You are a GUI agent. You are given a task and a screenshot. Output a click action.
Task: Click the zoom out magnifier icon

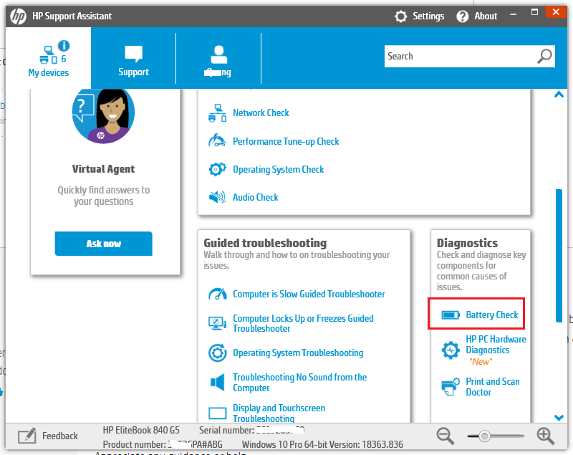[445, 436]
